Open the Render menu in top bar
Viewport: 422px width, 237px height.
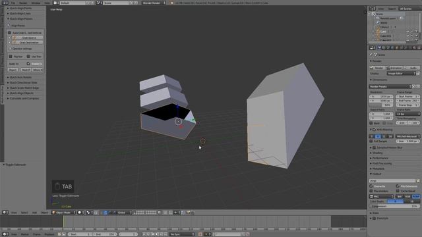tap(23, 3)
